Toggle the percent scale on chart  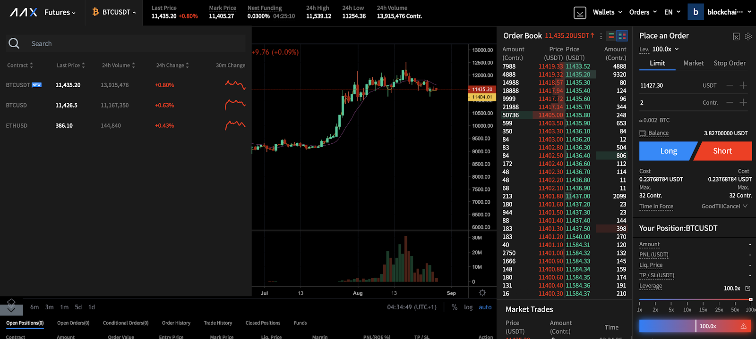(455, 307)
